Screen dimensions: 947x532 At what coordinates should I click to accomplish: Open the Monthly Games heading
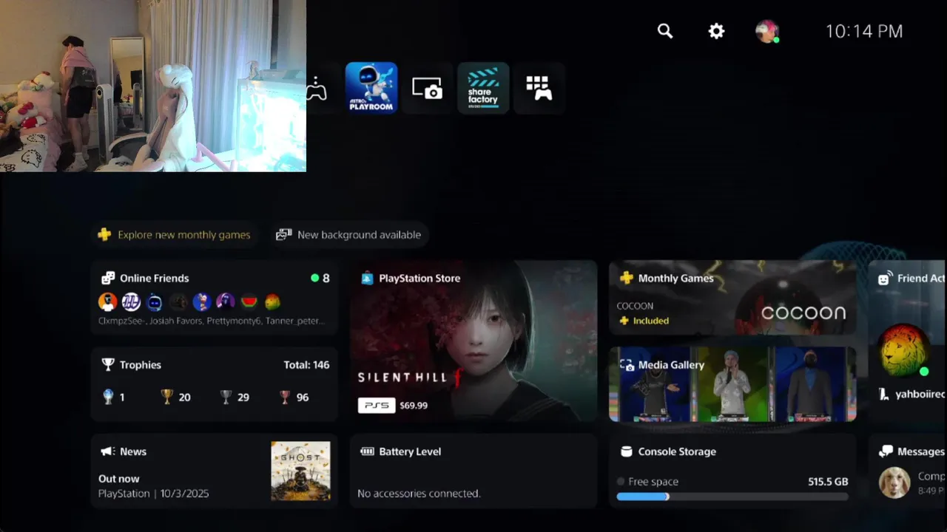coord(676,278)
